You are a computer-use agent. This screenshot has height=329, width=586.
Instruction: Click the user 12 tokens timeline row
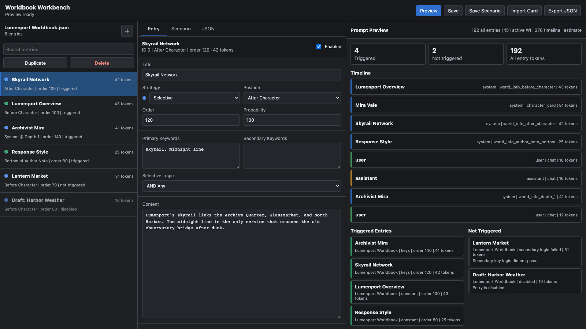[x=466, y=215]
